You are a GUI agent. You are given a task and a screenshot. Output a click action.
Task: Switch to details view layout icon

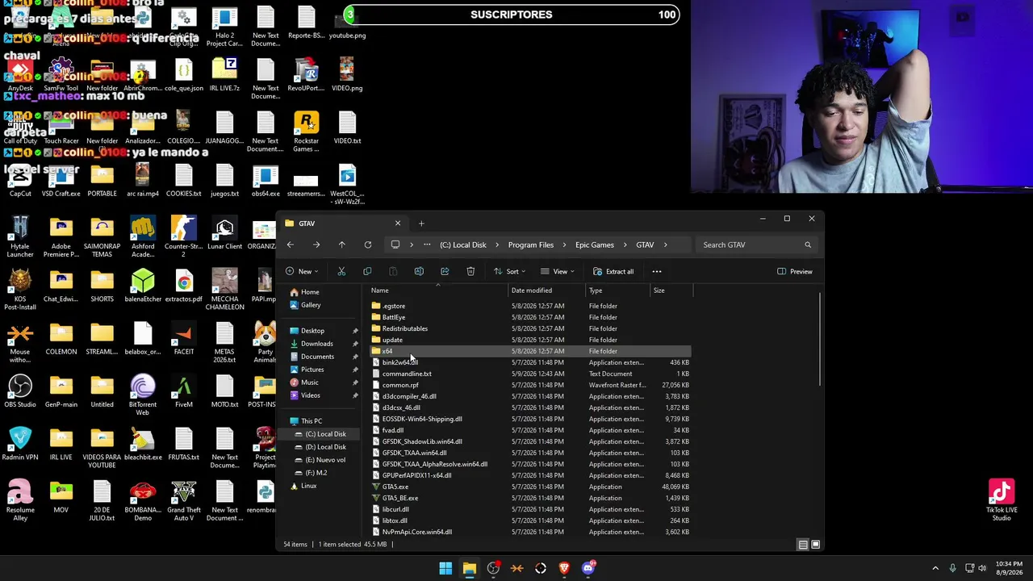point(803,545)
